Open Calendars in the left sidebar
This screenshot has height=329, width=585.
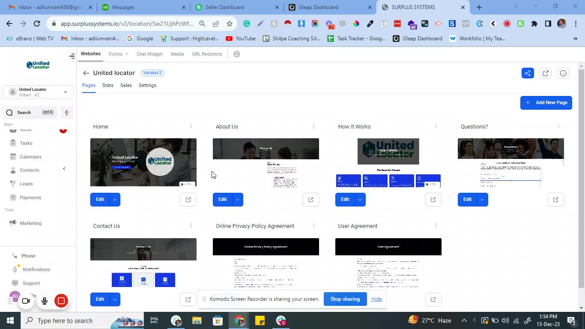click(x=30, y=157)
